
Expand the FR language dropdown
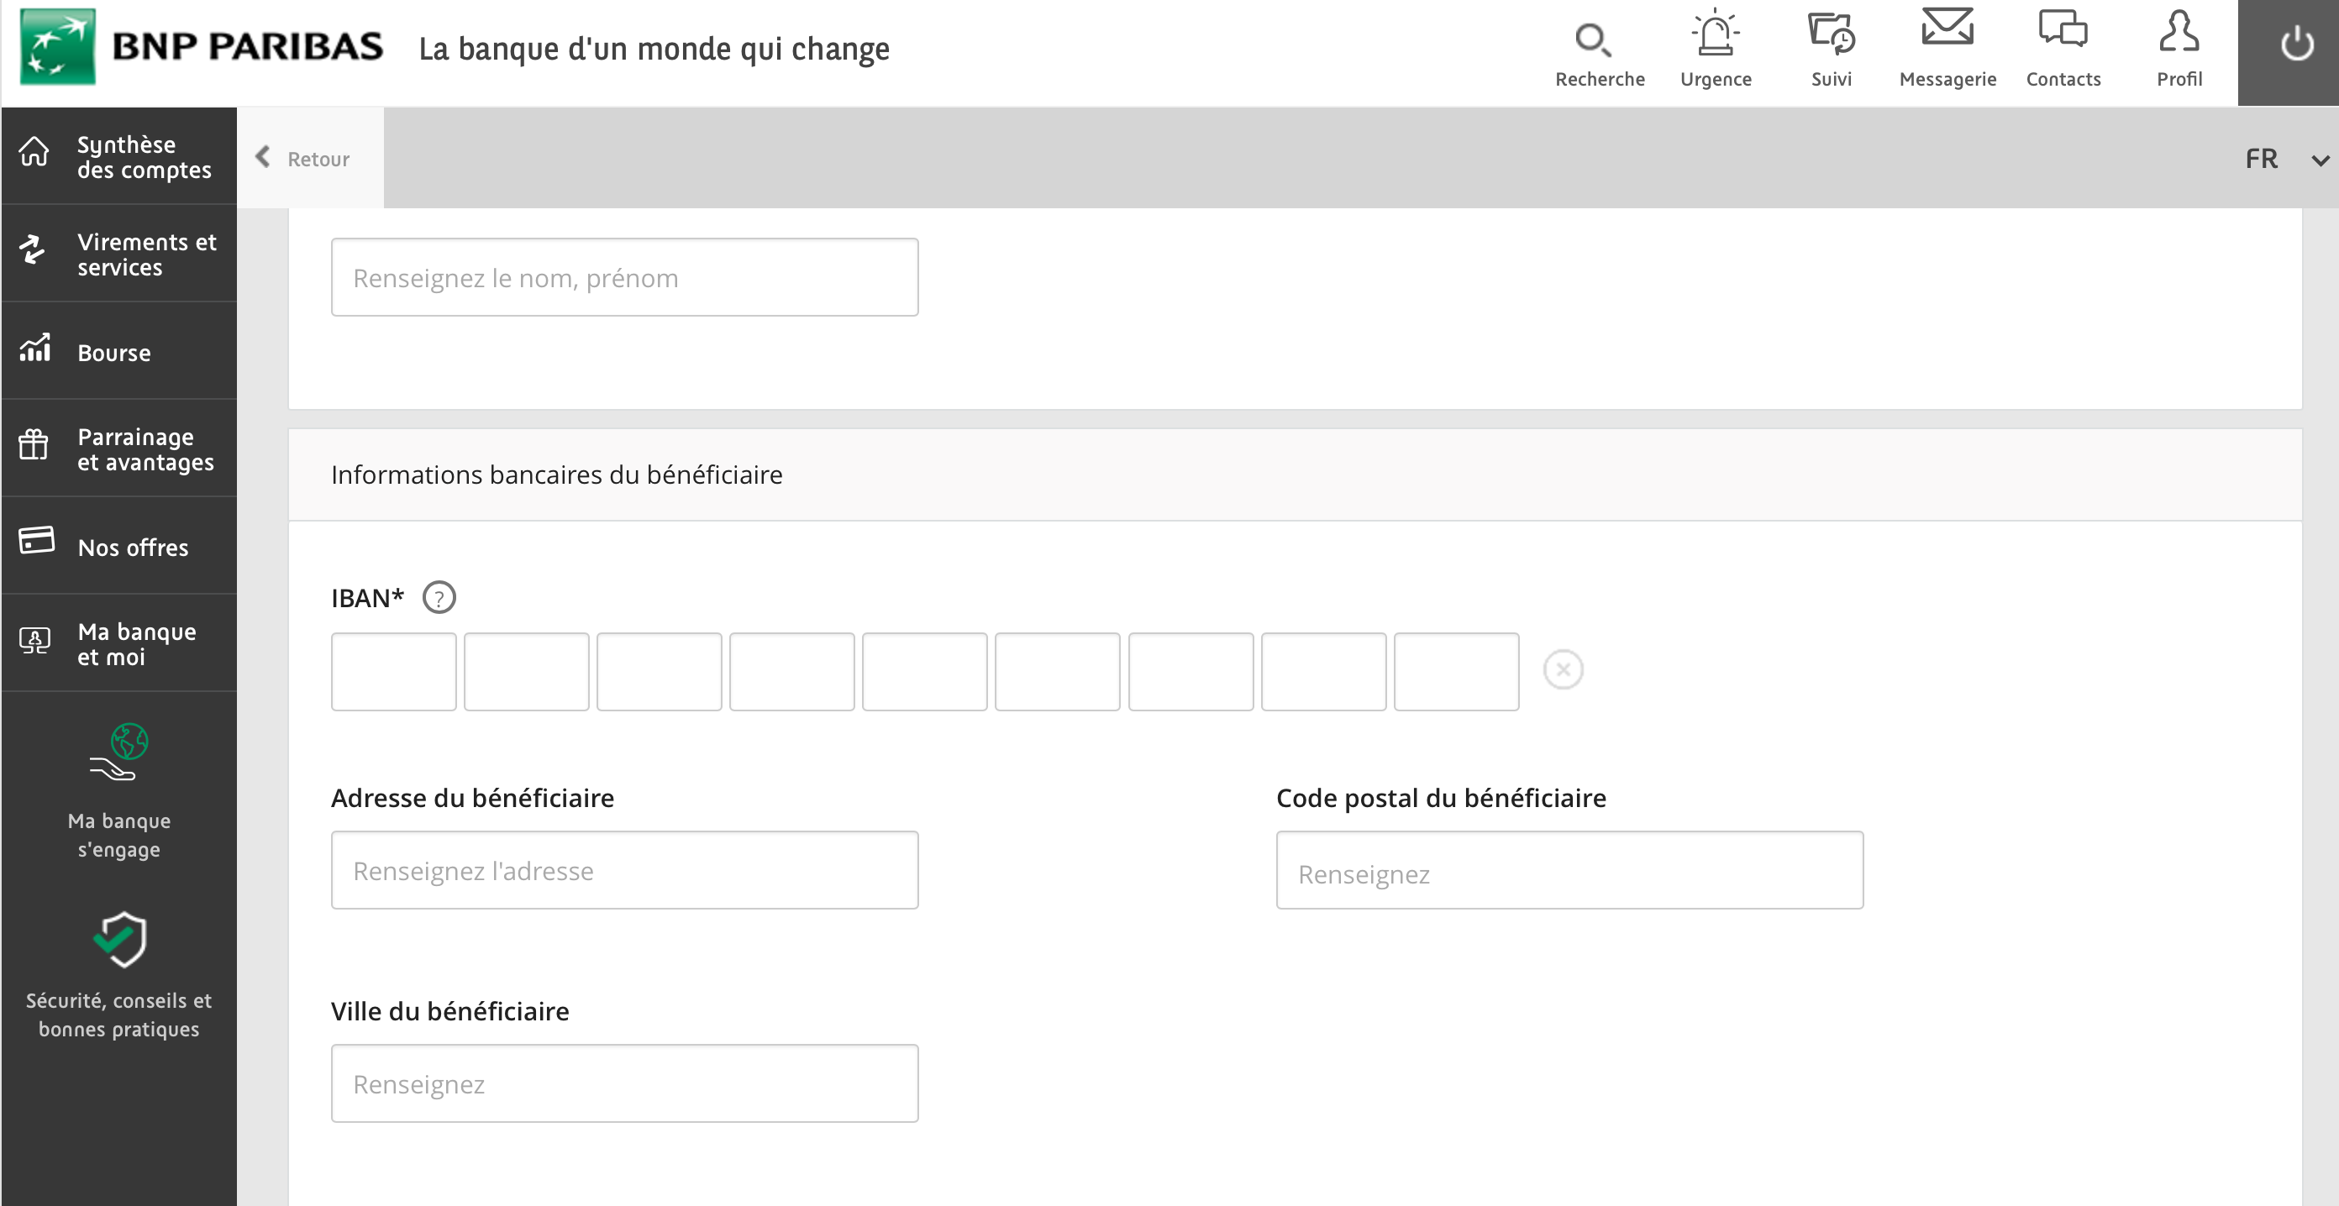(x=2286, y=159)
